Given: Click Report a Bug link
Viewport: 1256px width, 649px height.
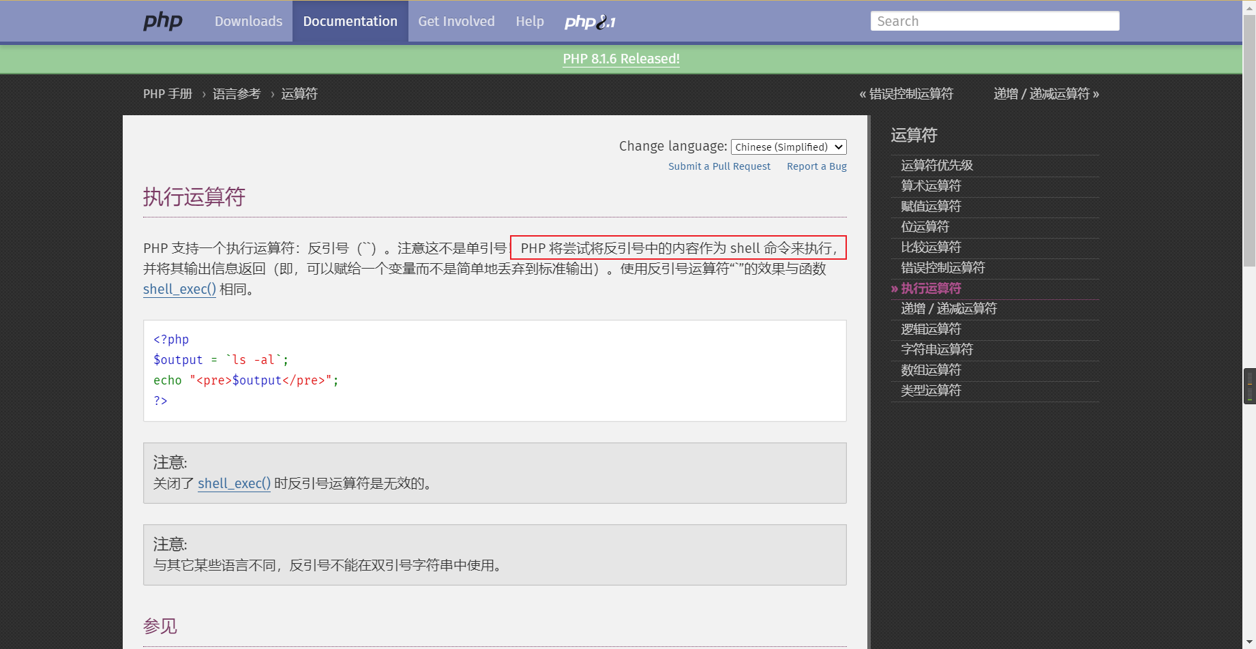Looking at the screenshot, I should coord(817,166).
